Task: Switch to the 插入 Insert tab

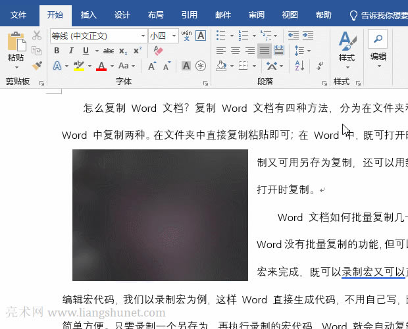Action: click(88, 15)
